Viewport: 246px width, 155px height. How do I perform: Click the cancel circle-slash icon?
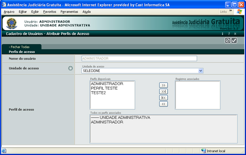point(228,40)
